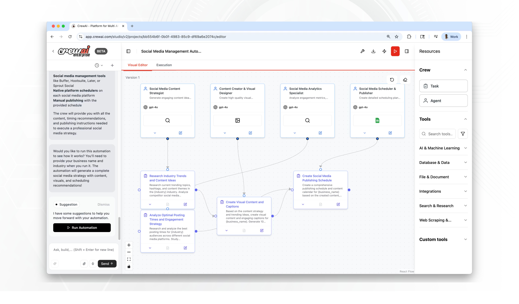Screen dimensions: 519x304
Task: Expand the Database & Data category
Action: (x=443, y=163)
